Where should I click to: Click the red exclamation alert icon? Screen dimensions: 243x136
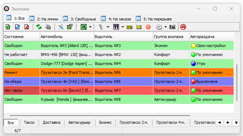[148, 27]
